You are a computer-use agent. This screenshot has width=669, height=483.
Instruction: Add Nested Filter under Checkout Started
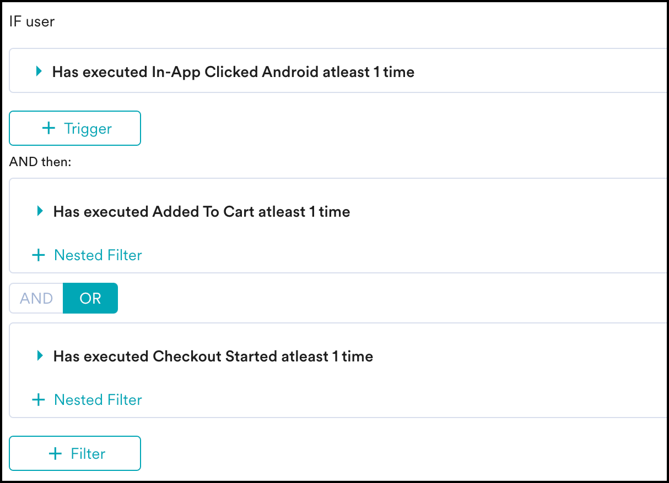98,400
